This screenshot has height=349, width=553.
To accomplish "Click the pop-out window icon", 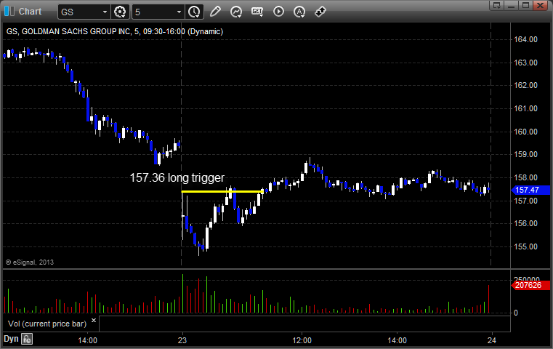I will pyautogui.click(x=497, y=5).
